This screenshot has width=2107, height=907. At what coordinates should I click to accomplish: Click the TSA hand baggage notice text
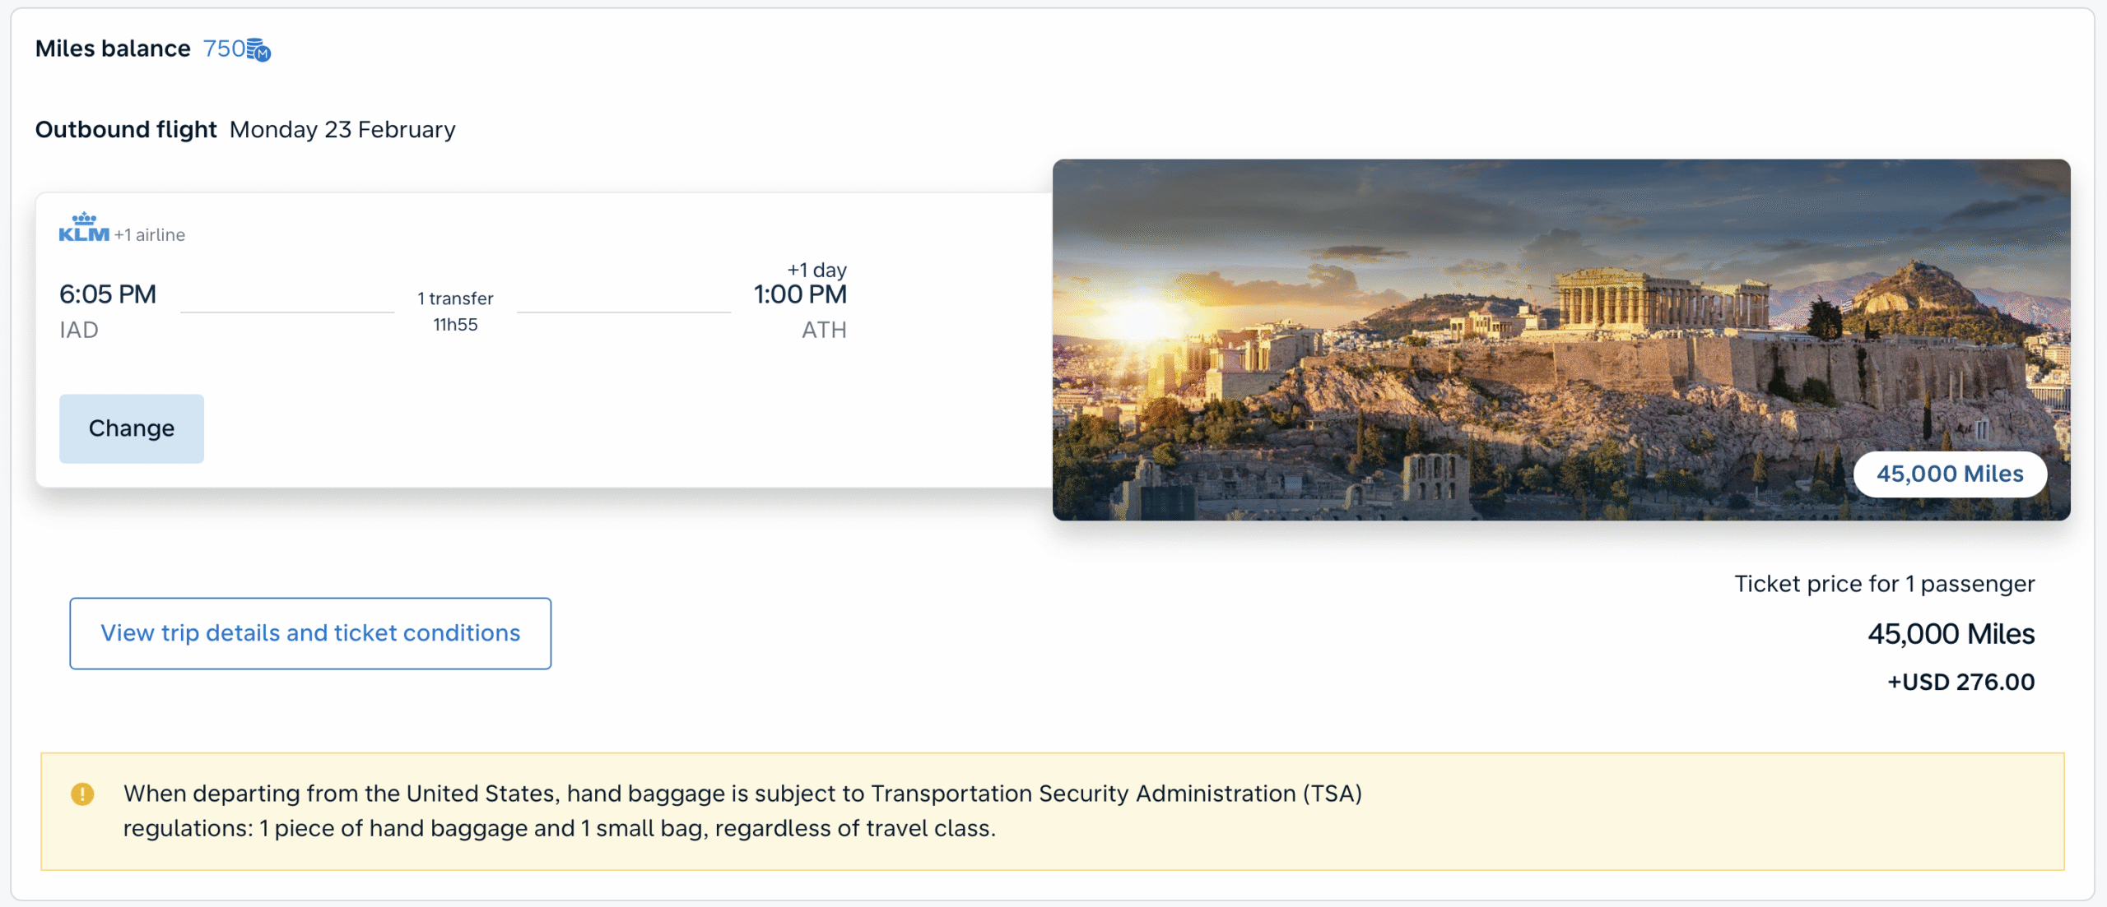click(x=741, y=811)
